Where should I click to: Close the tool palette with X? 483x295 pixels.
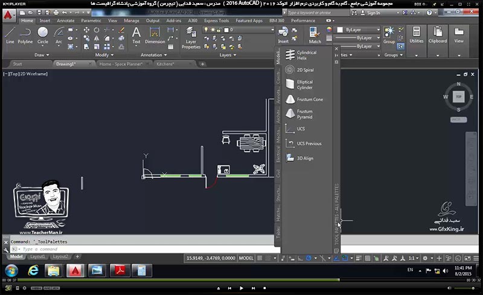coord(336,49)
